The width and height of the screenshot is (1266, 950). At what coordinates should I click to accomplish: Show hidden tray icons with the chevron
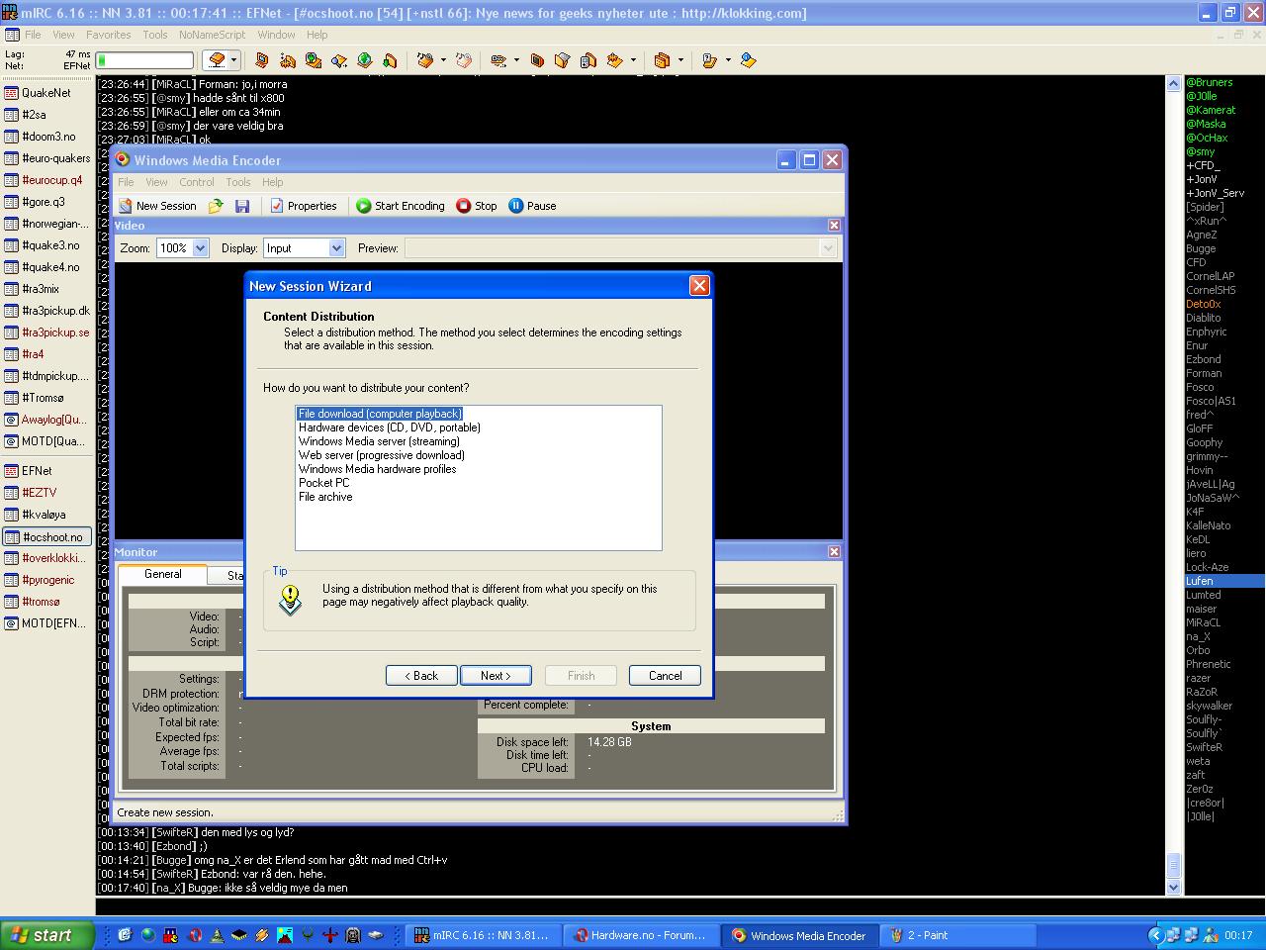click(1154, 935)
